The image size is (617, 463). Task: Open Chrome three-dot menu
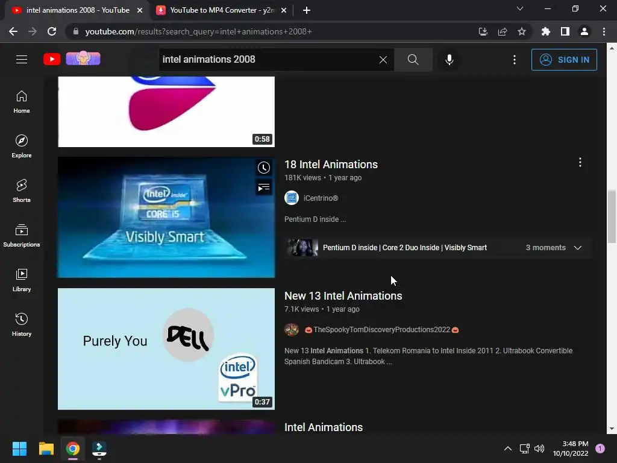tap(604, 31)
